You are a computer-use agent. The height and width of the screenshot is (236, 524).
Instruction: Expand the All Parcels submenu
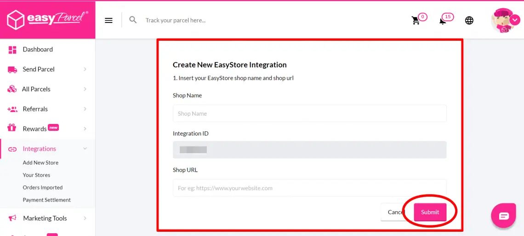tap(85, 89)
